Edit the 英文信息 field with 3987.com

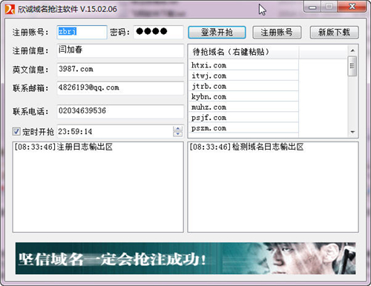pos(120,70)
